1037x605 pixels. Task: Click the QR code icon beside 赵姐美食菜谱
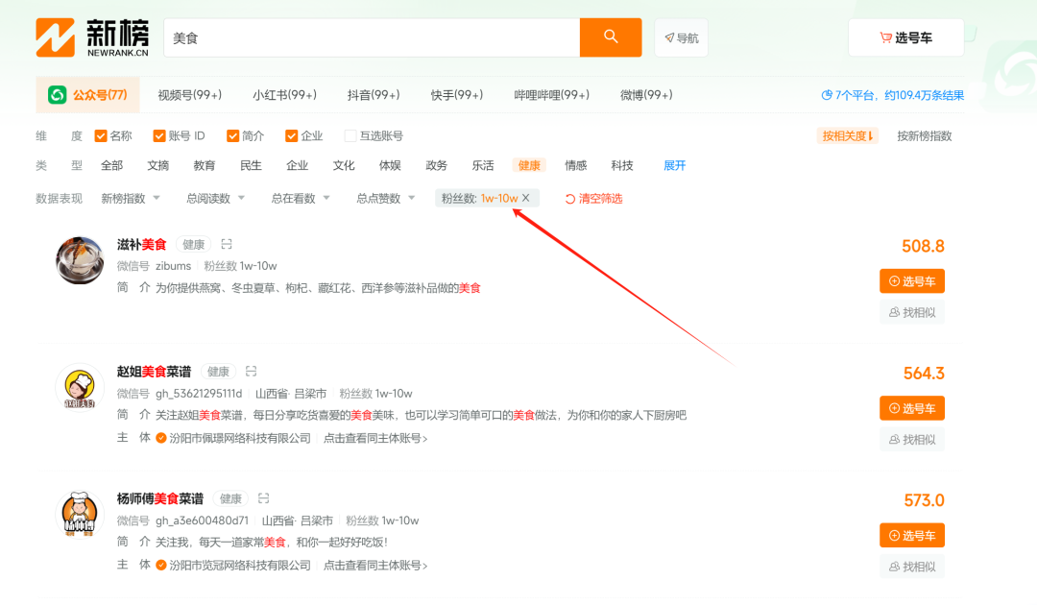251,372
